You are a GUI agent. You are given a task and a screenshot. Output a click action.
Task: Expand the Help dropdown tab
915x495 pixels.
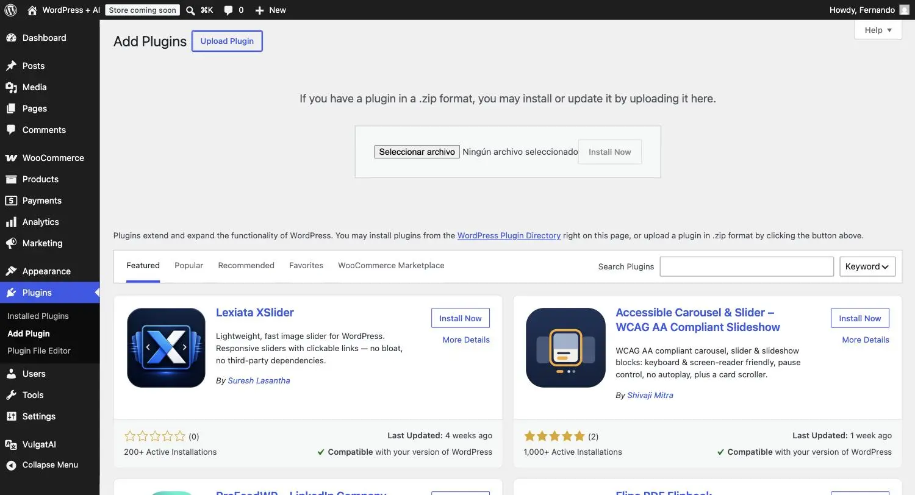click(x=878, y=30)
